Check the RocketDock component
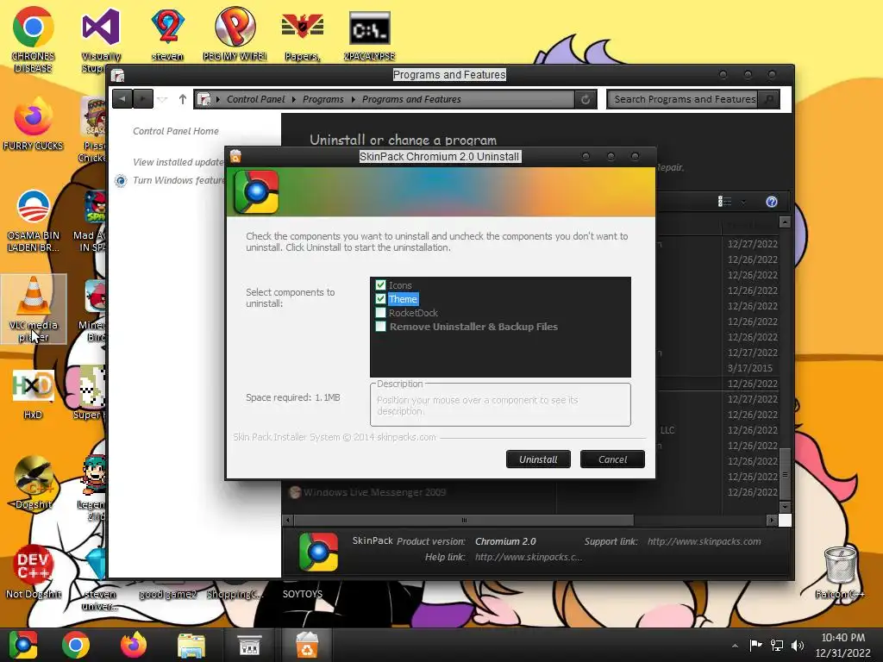The width and height of the screenshot is (883, 662). [380, 312]
